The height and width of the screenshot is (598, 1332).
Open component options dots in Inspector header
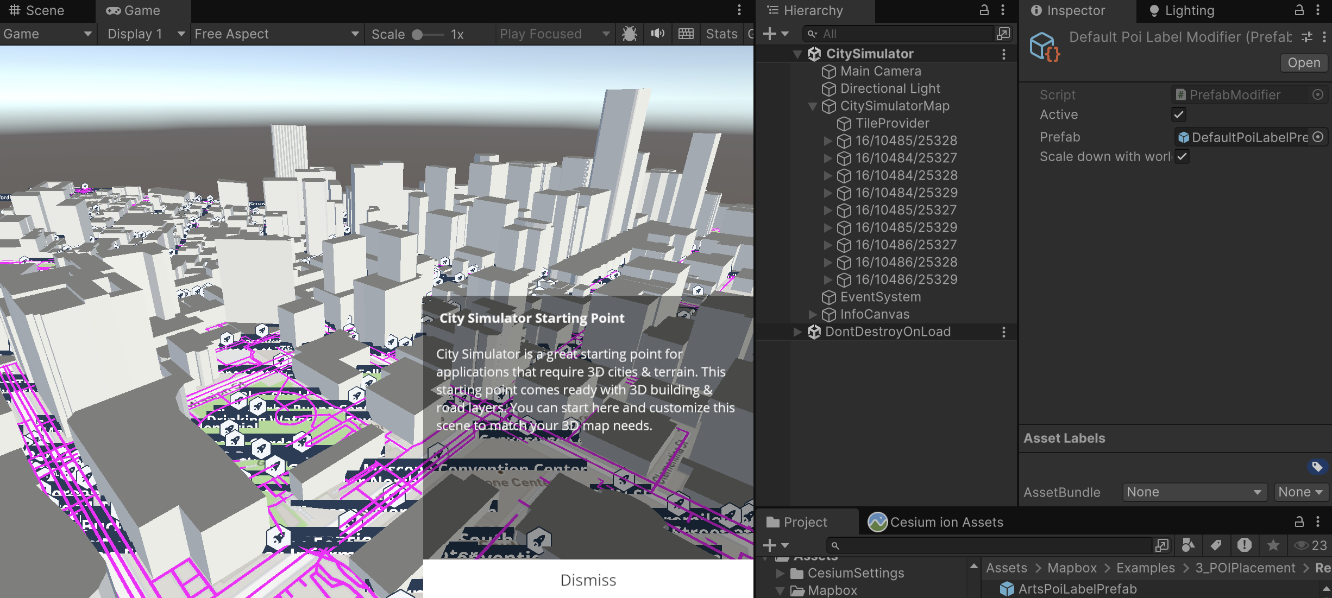coord(1324,37)
